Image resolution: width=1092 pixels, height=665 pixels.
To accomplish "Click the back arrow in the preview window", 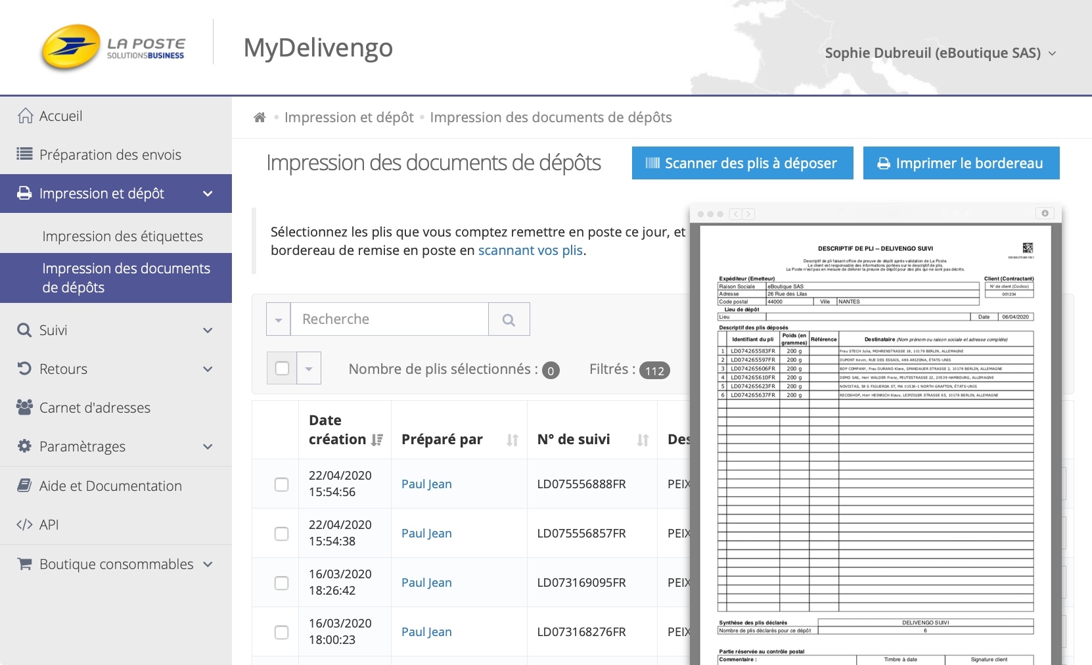I will (x=736, y=214).
